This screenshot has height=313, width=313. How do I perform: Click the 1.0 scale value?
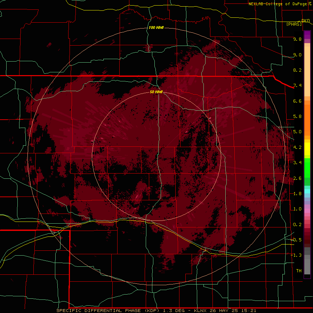tap(297, 209)
